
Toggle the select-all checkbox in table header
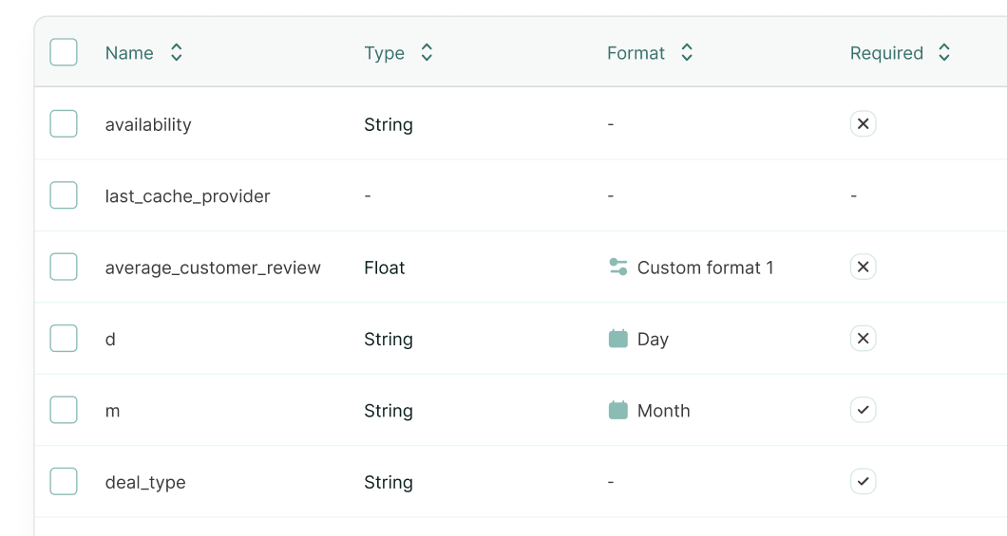pyautogui.click(x=64, y=52)
